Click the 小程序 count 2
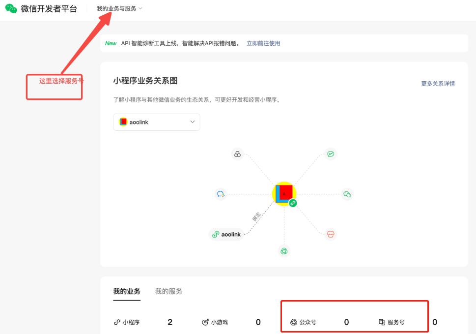The height and width of the screenshot is (334, 476). 170,322
